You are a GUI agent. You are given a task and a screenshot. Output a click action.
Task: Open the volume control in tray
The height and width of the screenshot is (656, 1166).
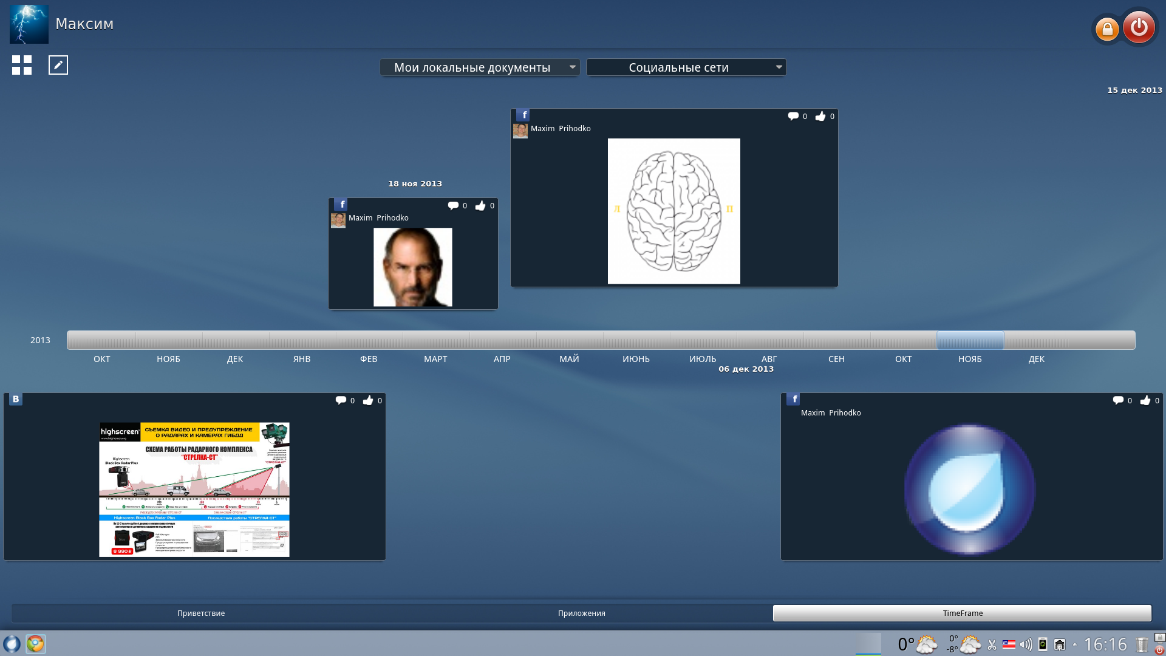(1026, 644)
